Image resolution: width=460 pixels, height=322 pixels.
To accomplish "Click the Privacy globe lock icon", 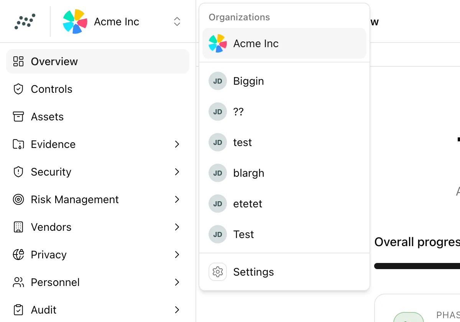I will 18,255.
